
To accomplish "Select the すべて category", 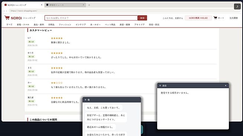I will tap(9, 25).
